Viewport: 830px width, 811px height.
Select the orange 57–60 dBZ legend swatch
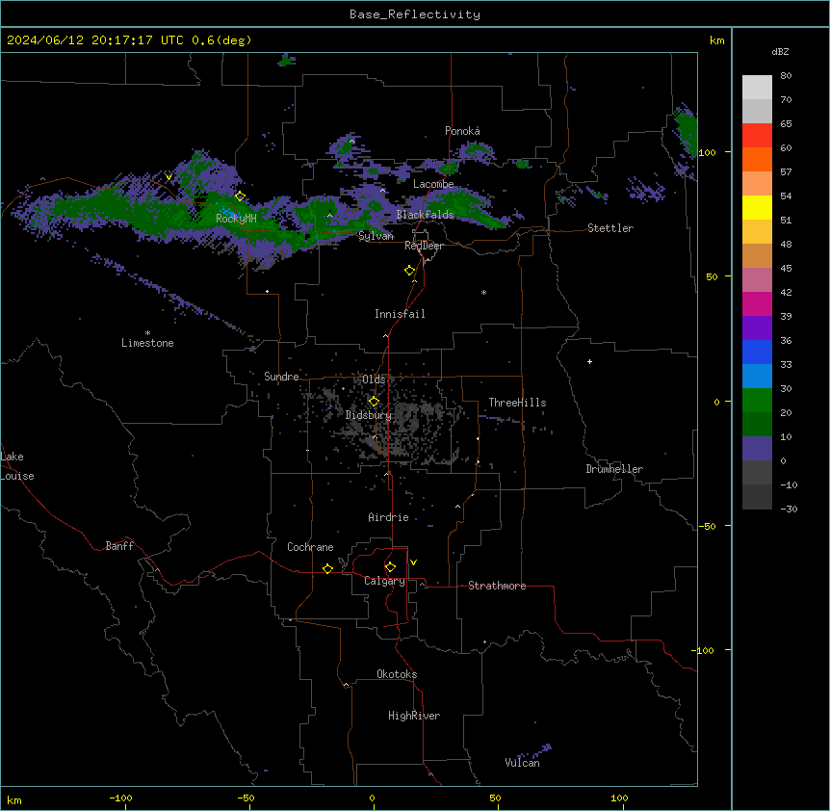click(x=757, y=160)
